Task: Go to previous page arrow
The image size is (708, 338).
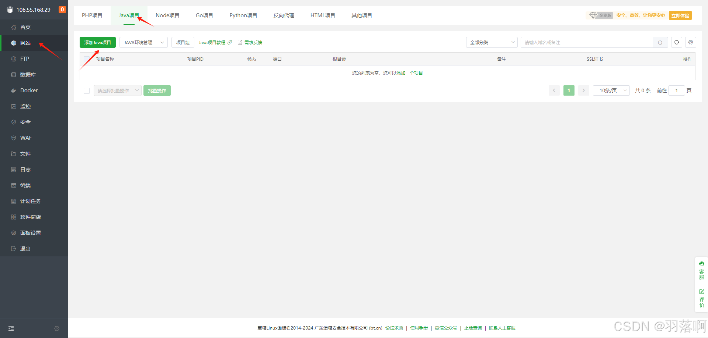Action: pos(554,90)
